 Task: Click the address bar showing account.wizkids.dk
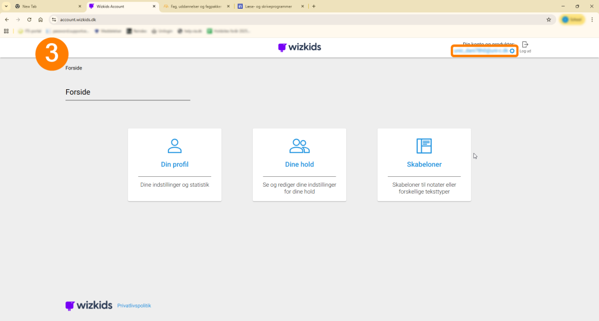point(292,19)
